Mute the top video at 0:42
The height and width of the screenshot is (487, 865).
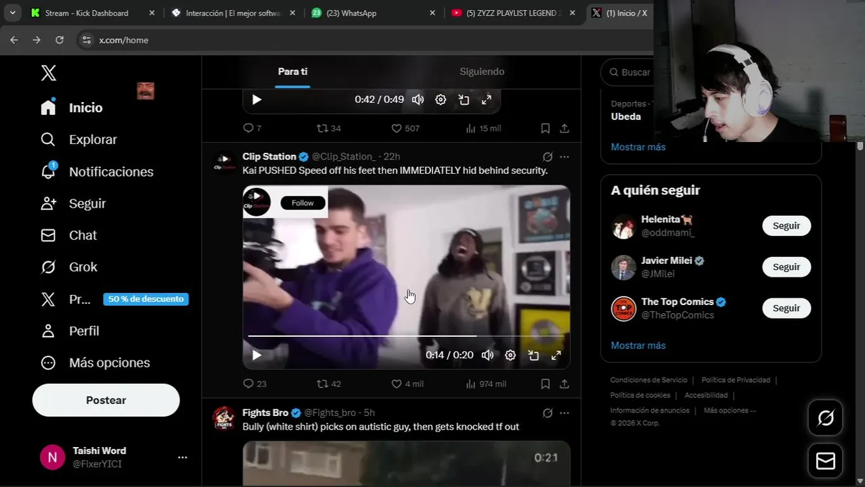click(x=418, y=99)
